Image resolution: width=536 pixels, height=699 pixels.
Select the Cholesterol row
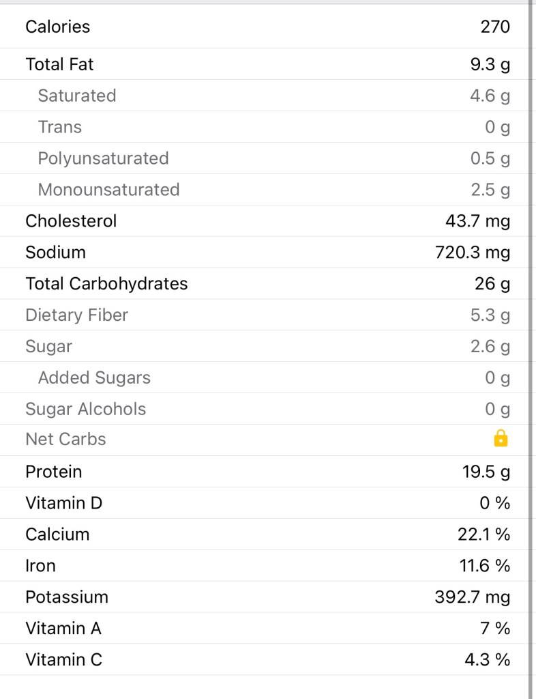click(x=266, y=221)
